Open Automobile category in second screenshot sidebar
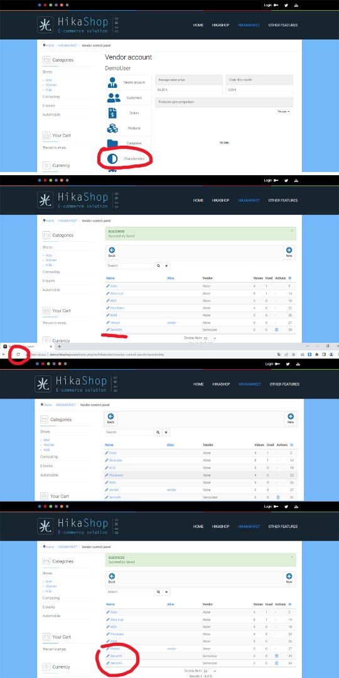This screenshot has width=339, height=678. [51, 289]
